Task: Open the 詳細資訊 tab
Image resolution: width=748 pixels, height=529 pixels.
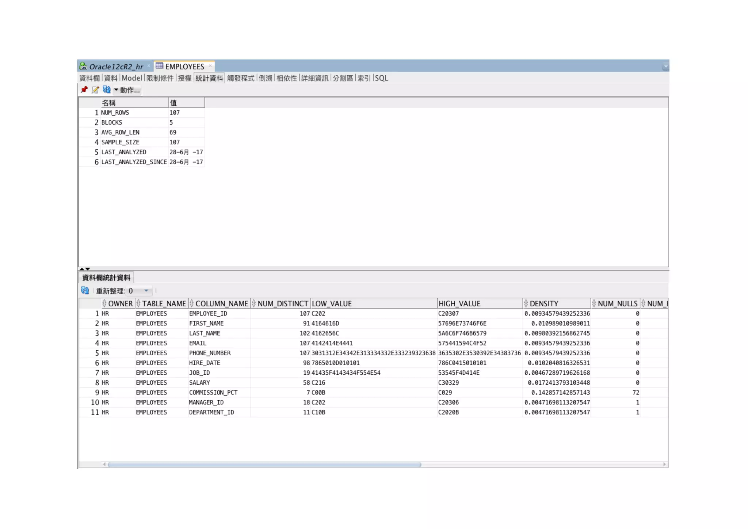Action: 315,78
